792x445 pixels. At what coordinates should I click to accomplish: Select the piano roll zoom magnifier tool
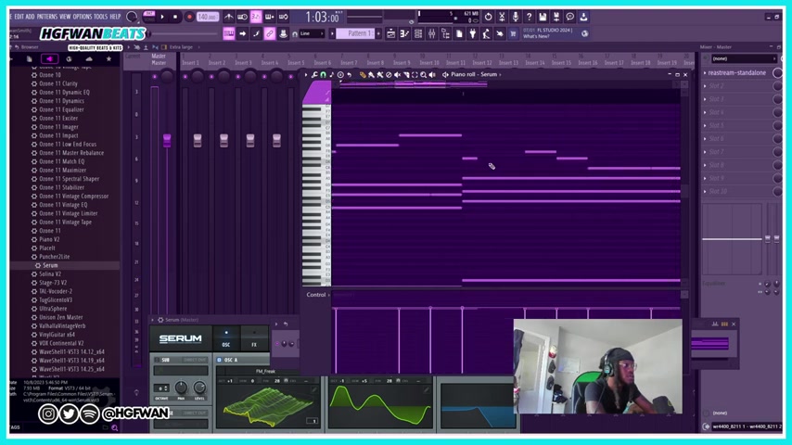tap(423, 74)
